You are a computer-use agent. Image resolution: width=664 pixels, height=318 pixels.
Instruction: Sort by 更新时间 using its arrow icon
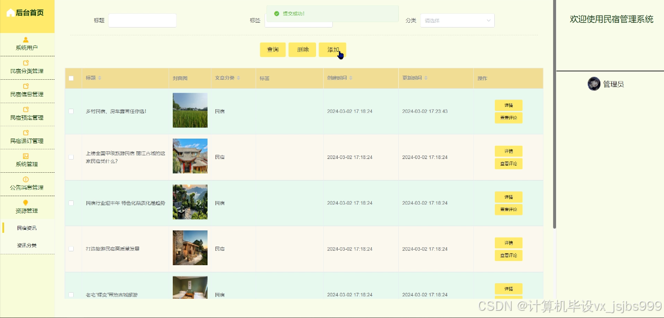[426, 78]
